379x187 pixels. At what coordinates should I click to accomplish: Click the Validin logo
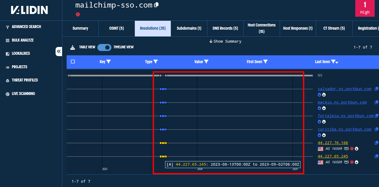point(29,10)
